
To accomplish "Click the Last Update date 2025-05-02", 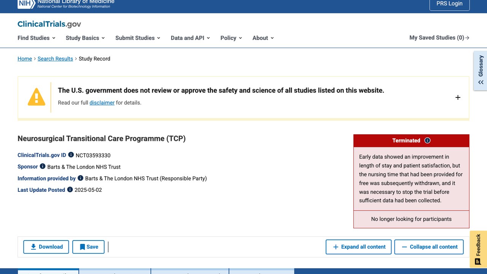I will 88,190.
